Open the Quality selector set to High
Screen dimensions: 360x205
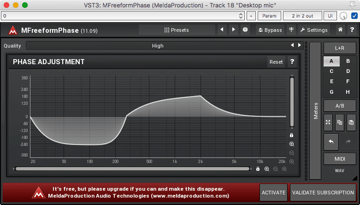158,46
